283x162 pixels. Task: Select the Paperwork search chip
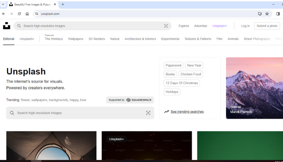(x=173, y=65)
